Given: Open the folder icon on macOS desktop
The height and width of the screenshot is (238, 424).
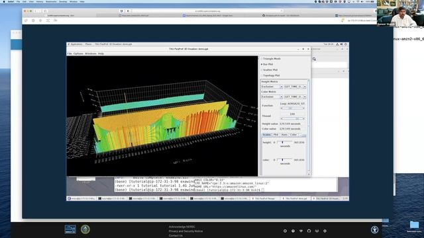Looking at the screenshot, I should coord(414,225).
